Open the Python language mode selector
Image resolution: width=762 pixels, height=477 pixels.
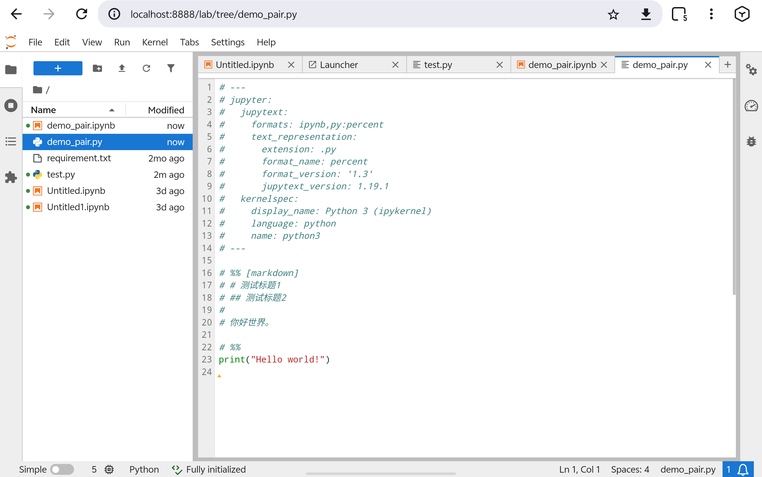(144, 469)
